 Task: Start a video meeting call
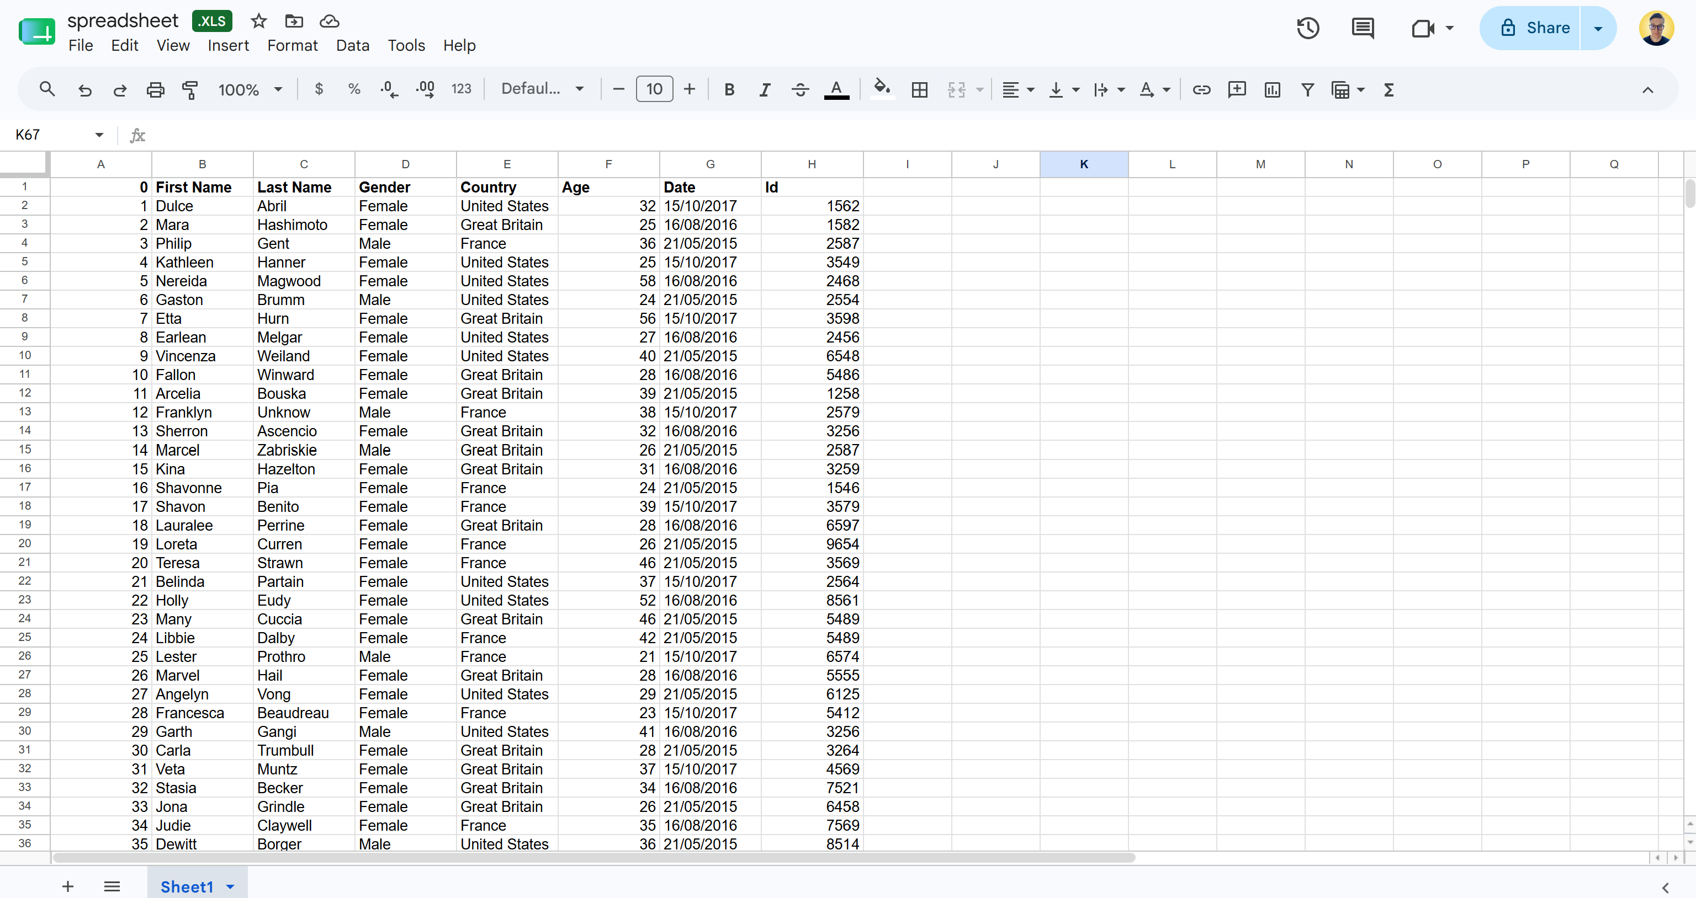pos(1423,28)
